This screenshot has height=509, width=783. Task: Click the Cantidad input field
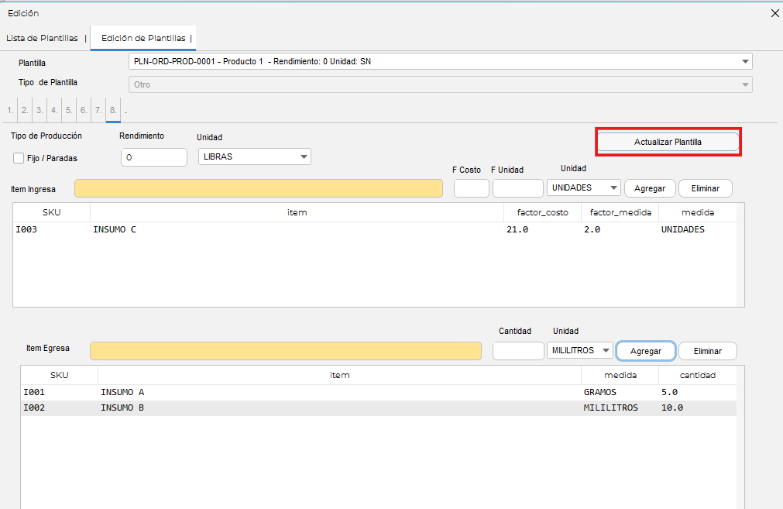pyautogui.click(x=518, y=351)
